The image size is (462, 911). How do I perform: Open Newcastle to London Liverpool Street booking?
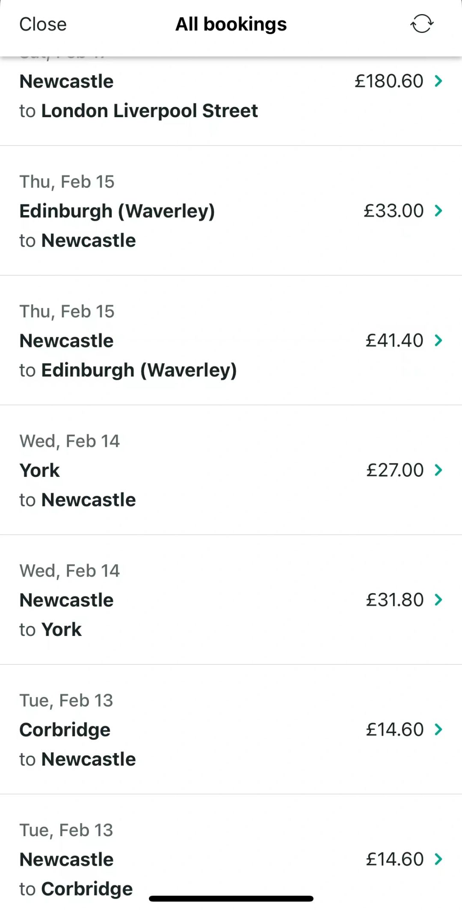coord(139,97)
